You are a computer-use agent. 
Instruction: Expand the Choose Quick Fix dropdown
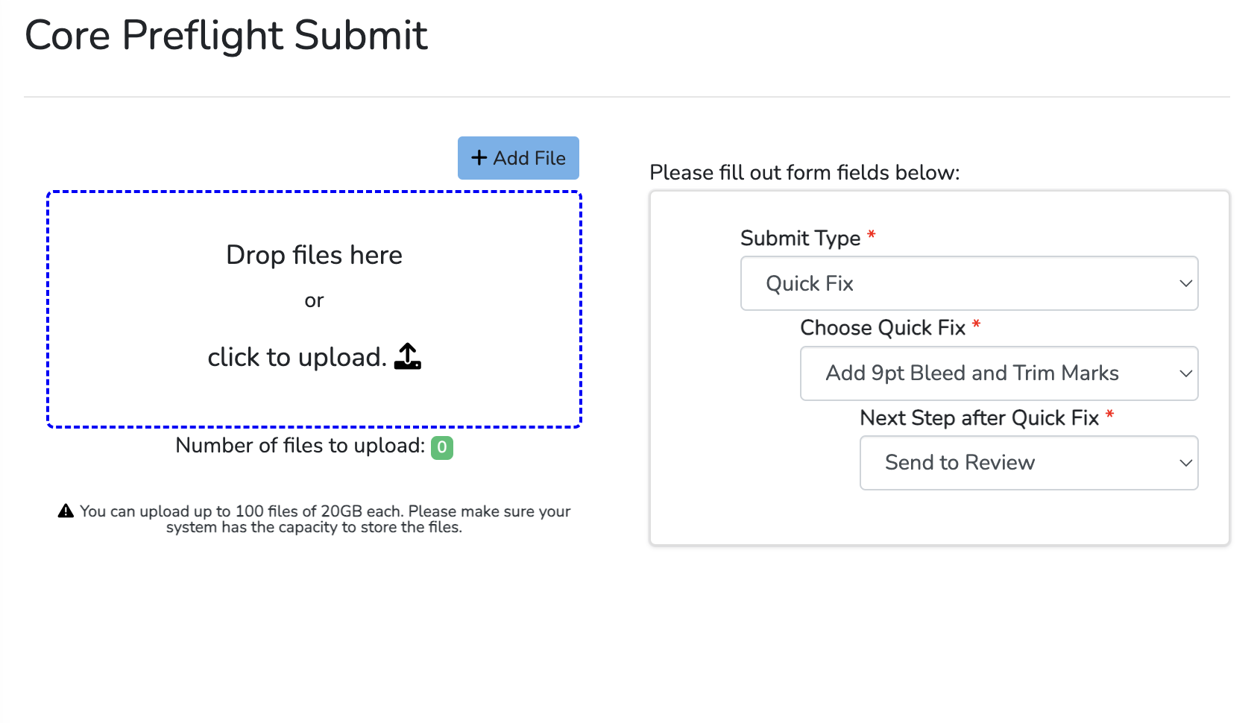(x=998, y=373)
